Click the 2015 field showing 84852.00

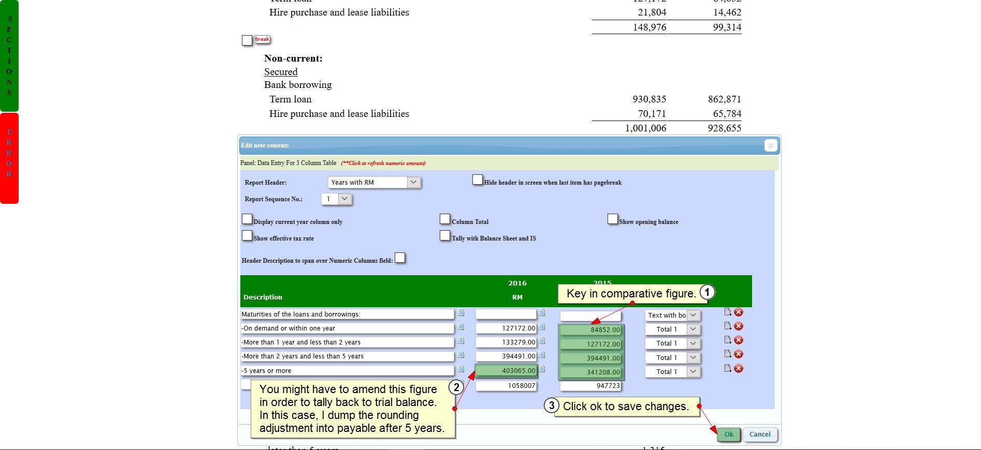coord(591,330)
